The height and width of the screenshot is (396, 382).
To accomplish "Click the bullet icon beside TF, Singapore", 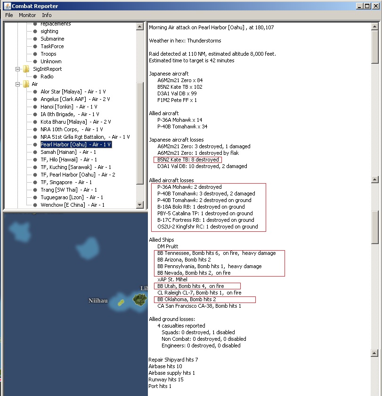I will point(35,182).
